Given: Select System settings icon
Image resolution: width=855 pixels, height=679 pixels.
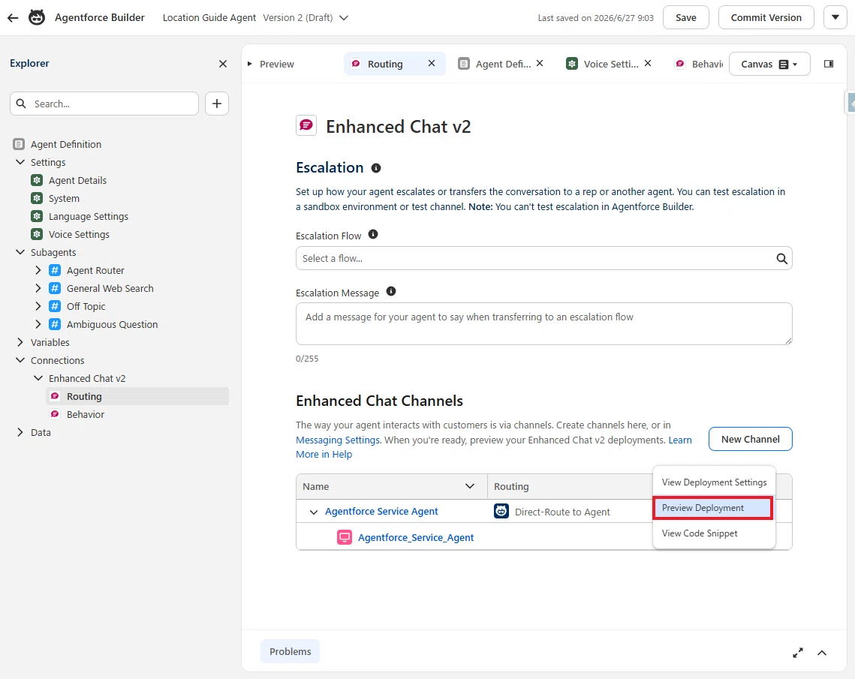Looking at the screenshot, I should (37, 198).
